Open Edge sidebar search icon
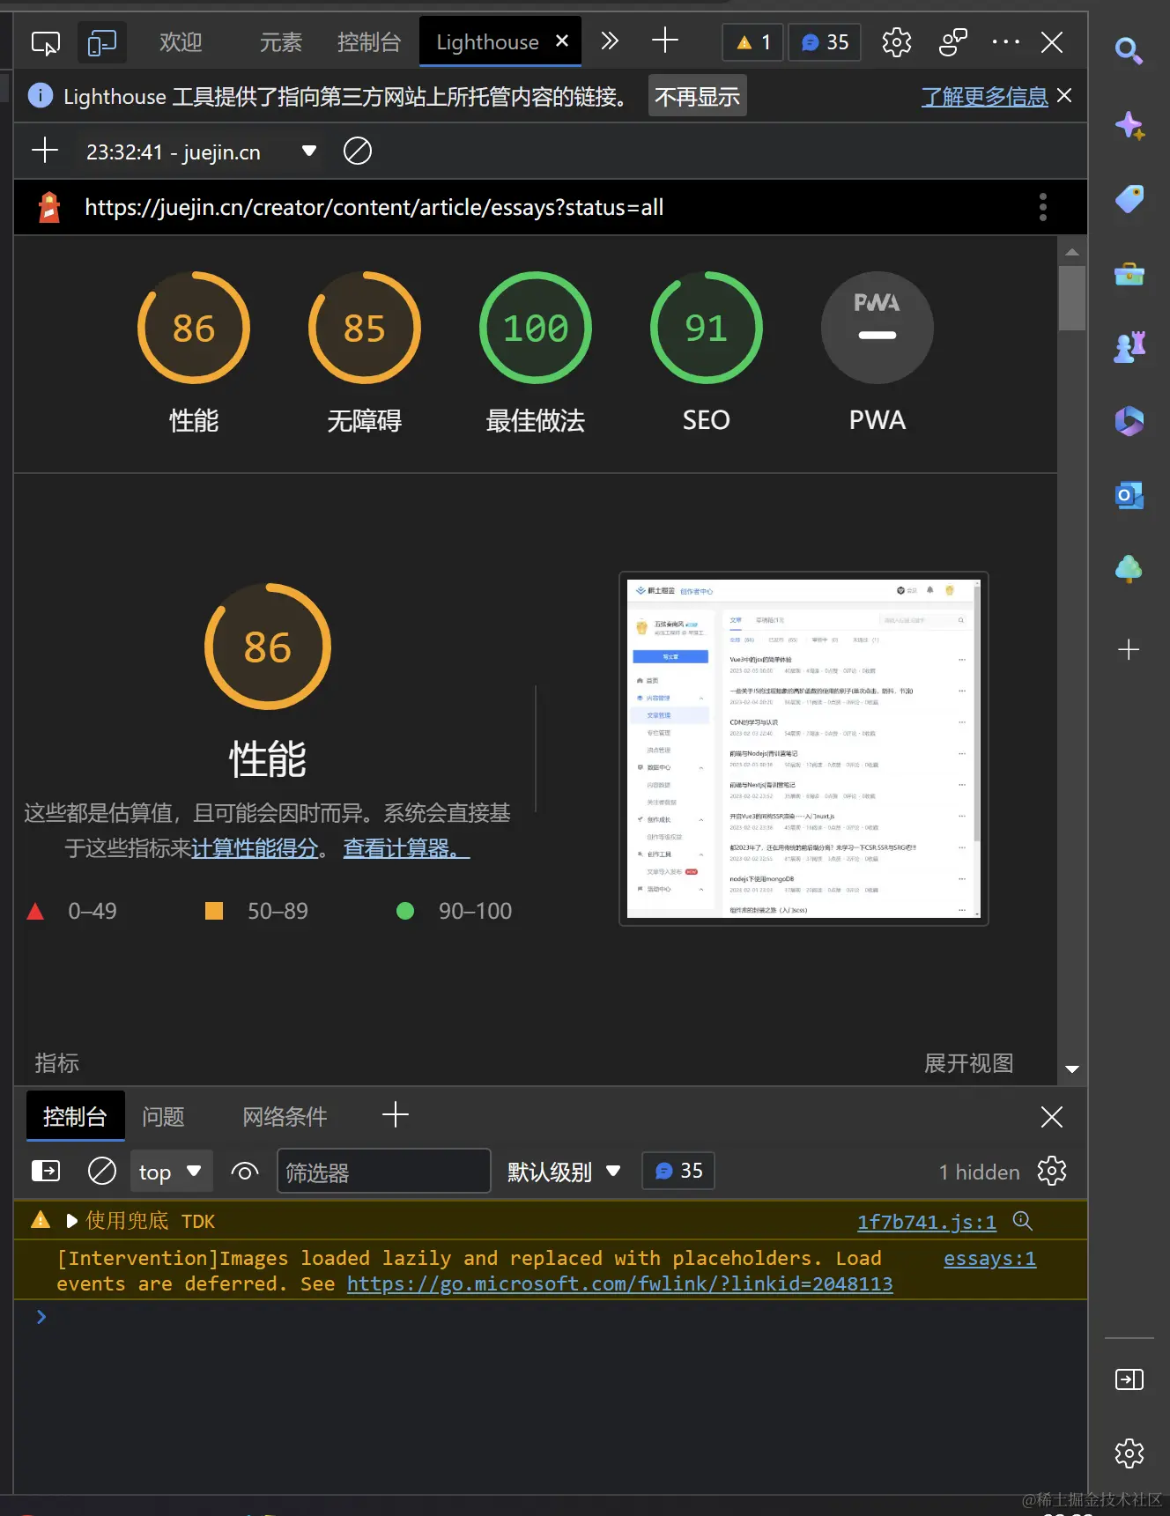 (1129, 50)
